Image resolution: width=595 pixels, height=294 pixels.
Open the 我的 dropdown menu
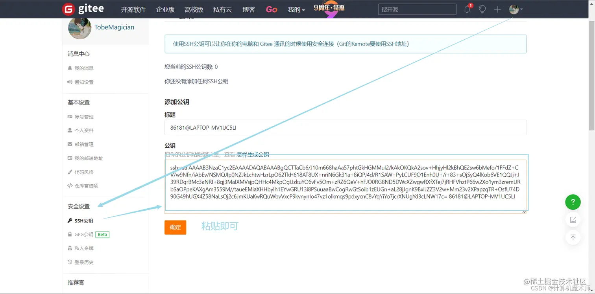point(296,9)
